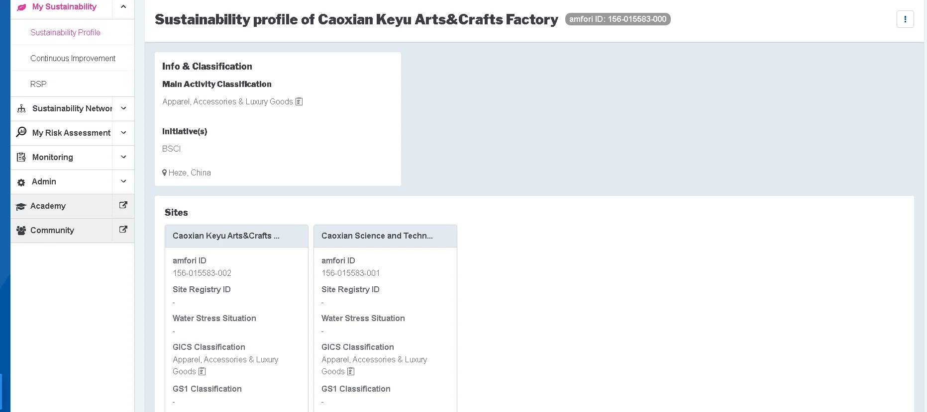Click the My Sustainability leaf icon
Screen dimensions: 927x412
[x=21, y=7]
